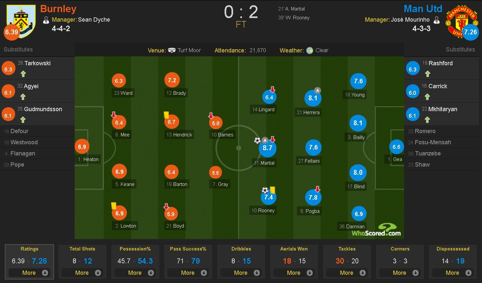Open Burnley team name link
Image resolution: width=482 pixels, height=283 pixels.
coord(58,9)
